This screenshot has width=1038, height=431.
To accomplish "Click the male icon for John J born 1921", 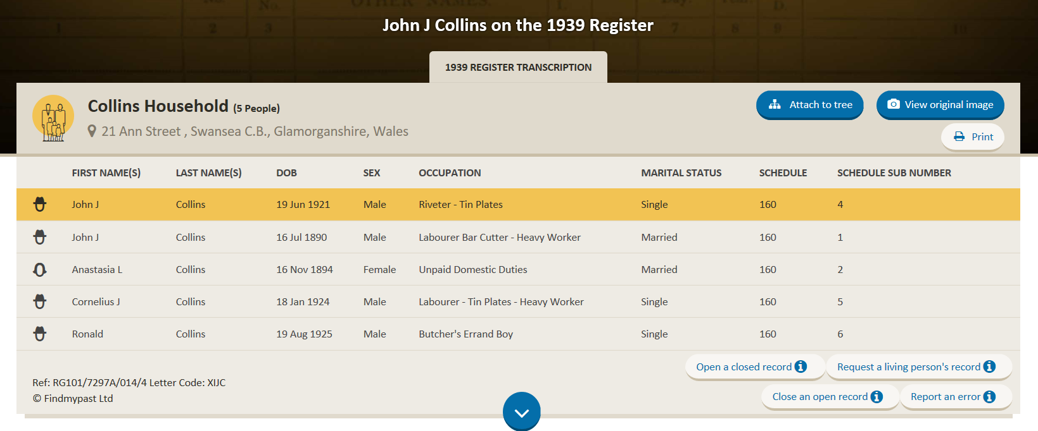I will coord(40,204).
